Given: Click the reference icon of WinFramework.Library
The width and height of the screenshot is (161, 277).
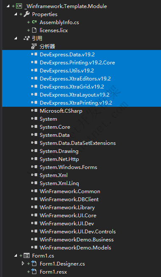Looking at the screenshot, I should coord(34,207).
